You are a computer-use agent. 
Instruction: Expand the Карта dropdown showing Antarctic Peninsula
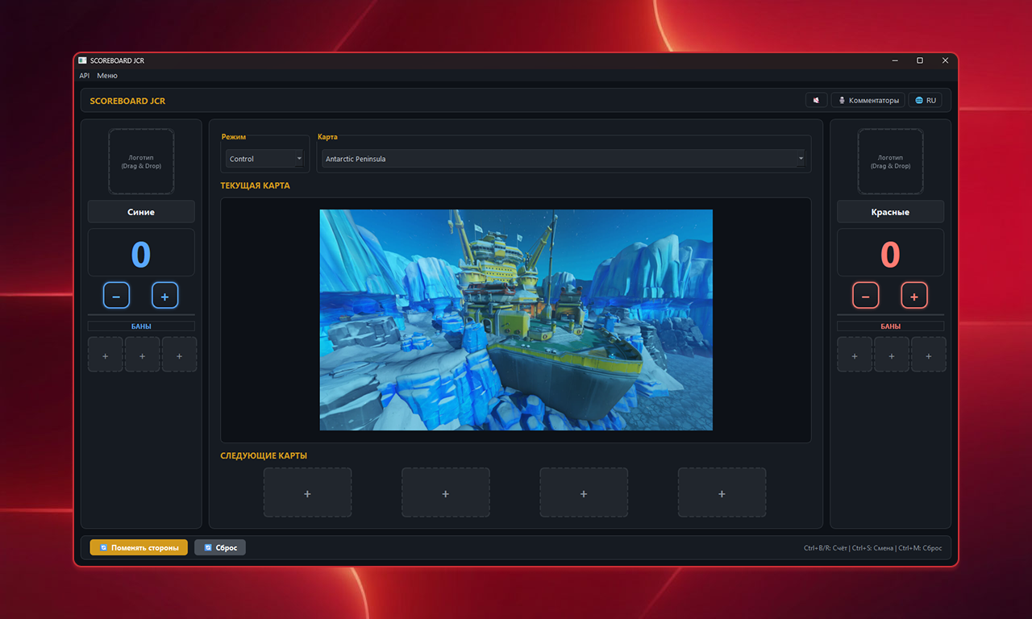tap(564, 159)
